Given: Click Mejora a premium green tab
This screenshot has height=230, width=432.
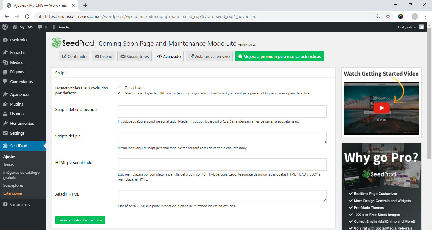Looking at the screenshot, I should (279, 56).
